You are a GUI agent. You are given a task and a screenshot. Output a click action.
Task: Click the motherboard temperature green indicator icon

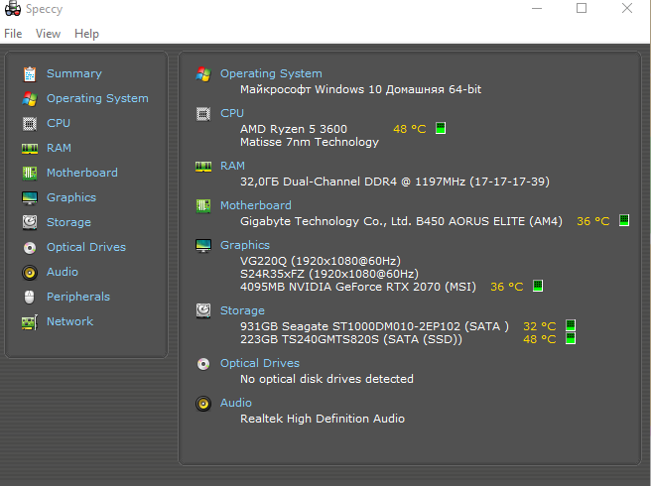tap(624, 220)
